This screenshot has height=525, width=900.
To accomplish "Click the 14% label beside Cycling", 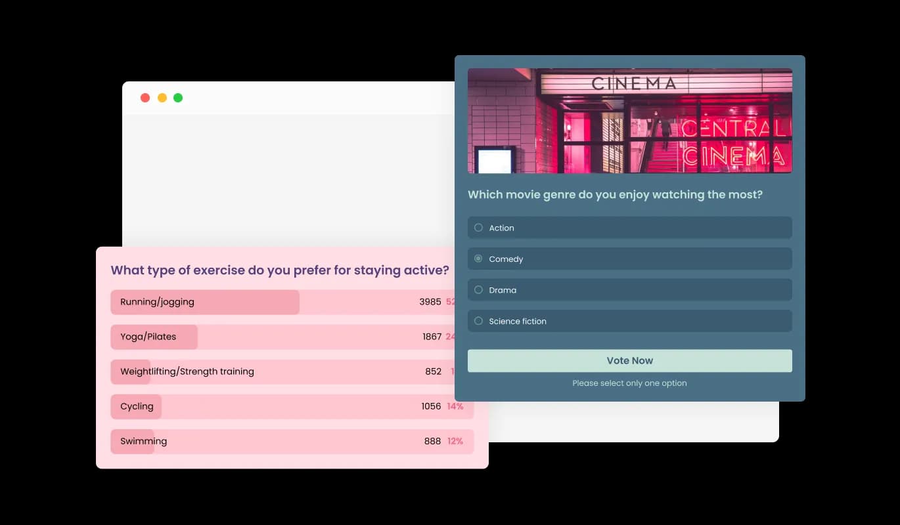I will coord(455,406).
